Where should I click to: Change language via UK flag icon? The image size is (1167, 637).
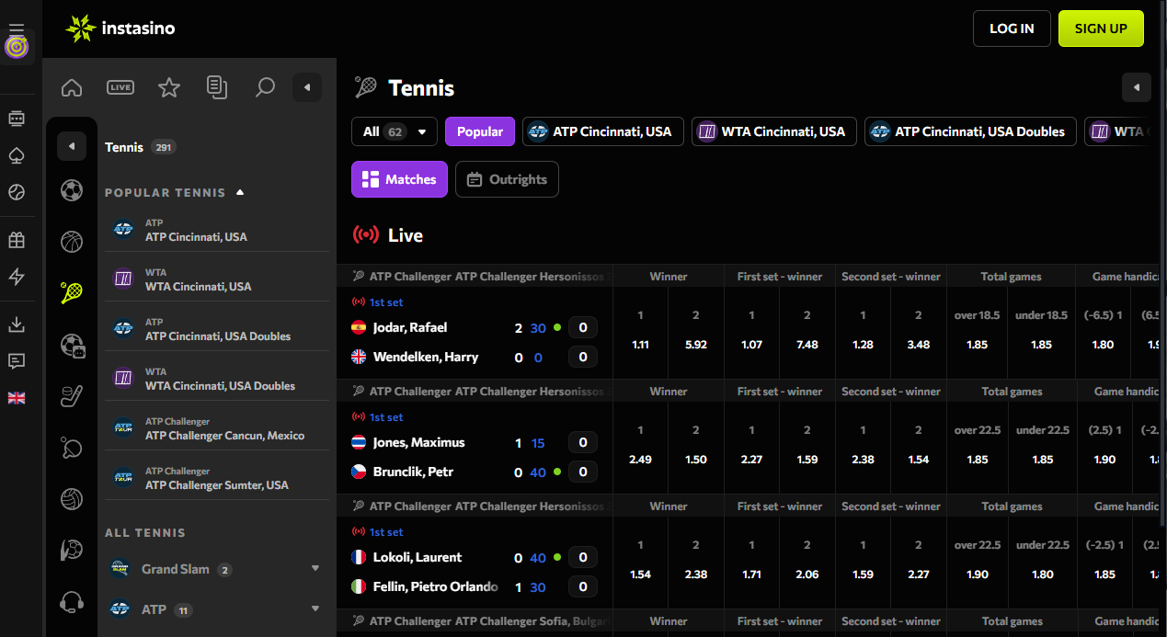pyautogui.click(x=17, y=398)
